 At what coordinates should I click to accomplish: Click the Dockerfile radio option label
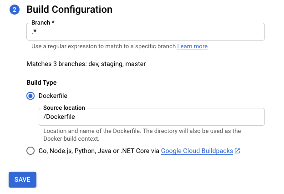coord(53,96)
